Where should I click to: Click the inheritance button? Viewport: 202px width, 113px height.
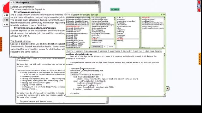(115, 51)
